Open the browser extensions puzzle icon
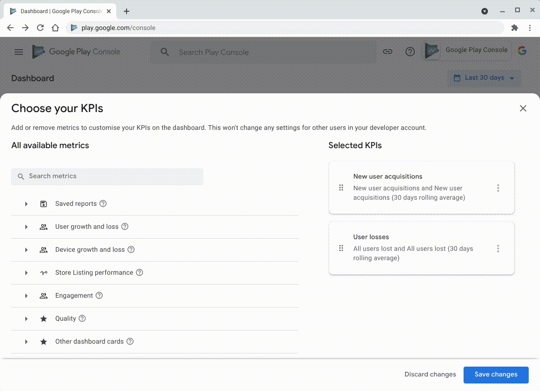The image size is (540, 391). click(x=515, y=28)
